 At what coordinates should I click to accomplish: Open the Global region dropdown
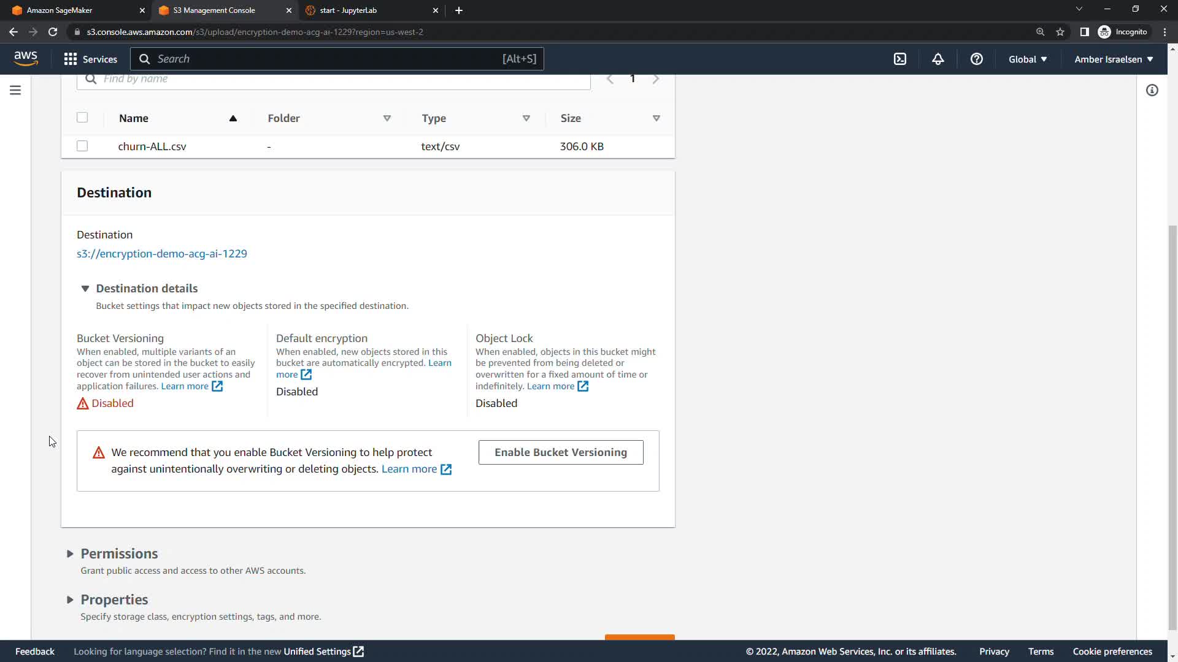pos(1027,59)
